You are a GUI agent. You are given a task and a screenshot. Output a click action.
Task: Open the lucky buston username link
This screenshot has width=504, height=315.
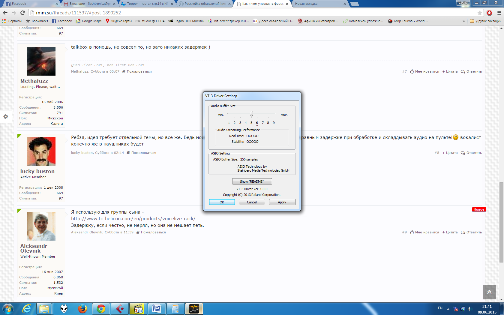tap(37, 171)
